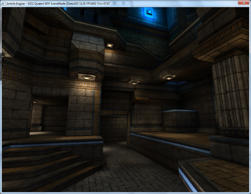This screenshot has height=194, width=251.
Task: Click the title text "Irrlicht Engine - SiO2 Quake3 BSP SceneNode"
Action: pos(36,4)
